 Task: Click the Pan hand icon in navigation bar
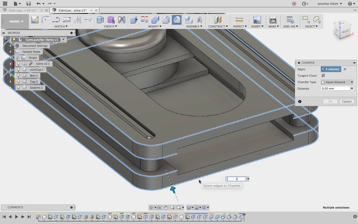coord(166,208)
